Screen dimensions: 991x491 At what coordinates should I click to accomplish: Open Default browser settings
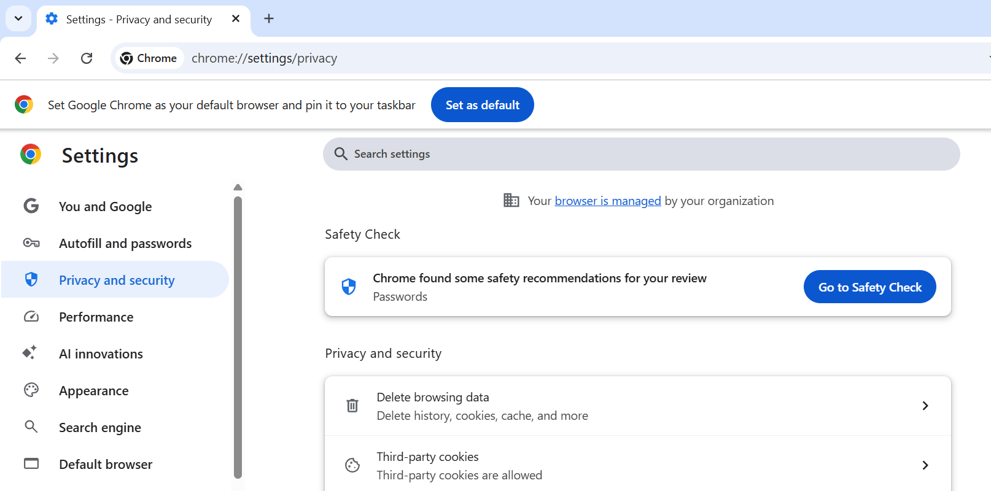click(x=115, y=464)
